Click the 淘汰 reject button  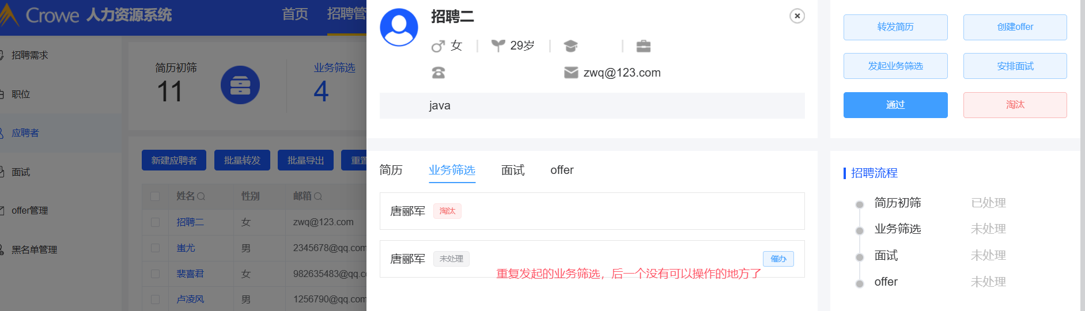[x=1015, y=105]
